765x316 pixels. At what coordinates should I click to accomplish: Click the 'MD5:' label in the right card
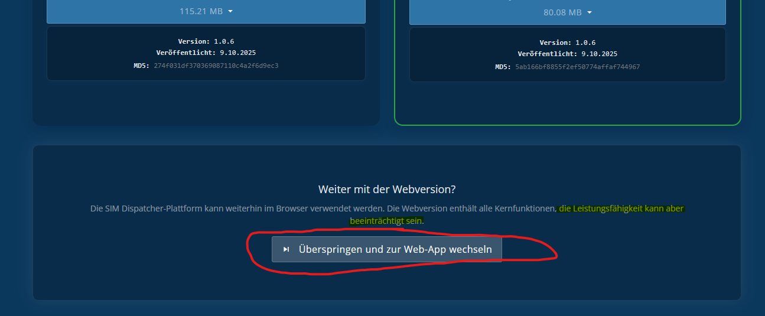[x=503, y=67]
